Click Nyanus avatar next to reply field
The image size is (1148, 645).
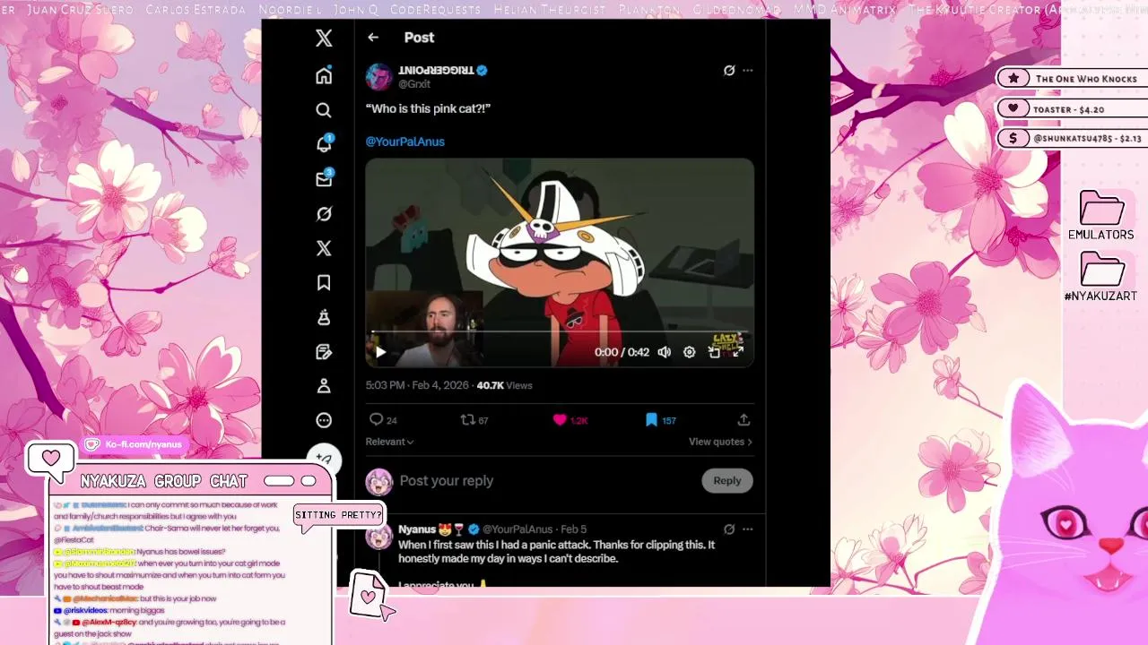(379, 482)
